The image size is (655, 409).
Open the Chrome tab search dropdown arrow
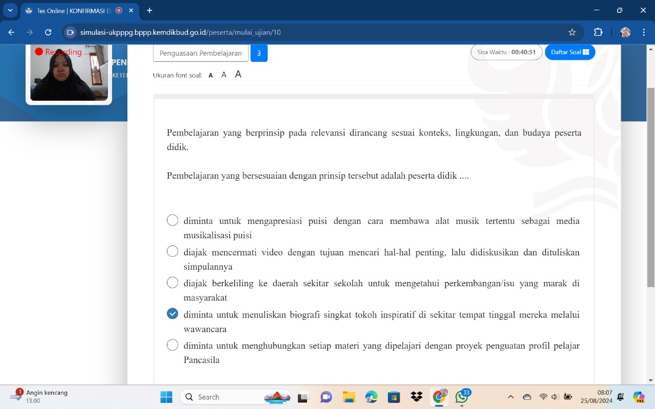(10, 10)
